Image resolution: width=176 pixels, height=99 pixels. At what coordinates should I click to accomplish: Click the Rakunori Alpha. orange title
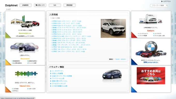pos(25,86)
